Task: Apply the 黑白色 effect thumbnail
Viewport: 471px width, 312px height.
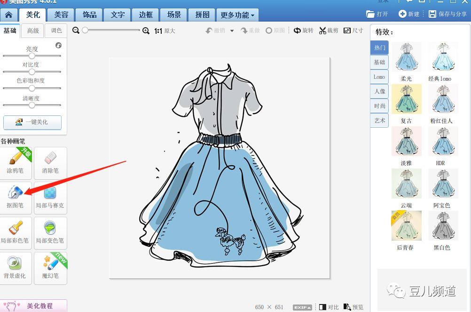Action: pyautogui.click(x=443, y=226)
